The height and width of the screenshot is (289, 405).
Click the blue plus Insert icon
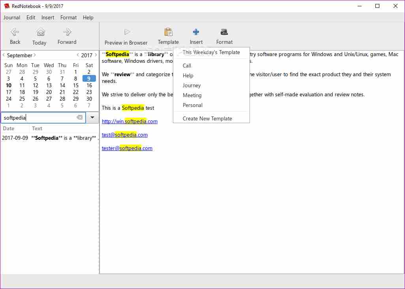pos(196,32)
